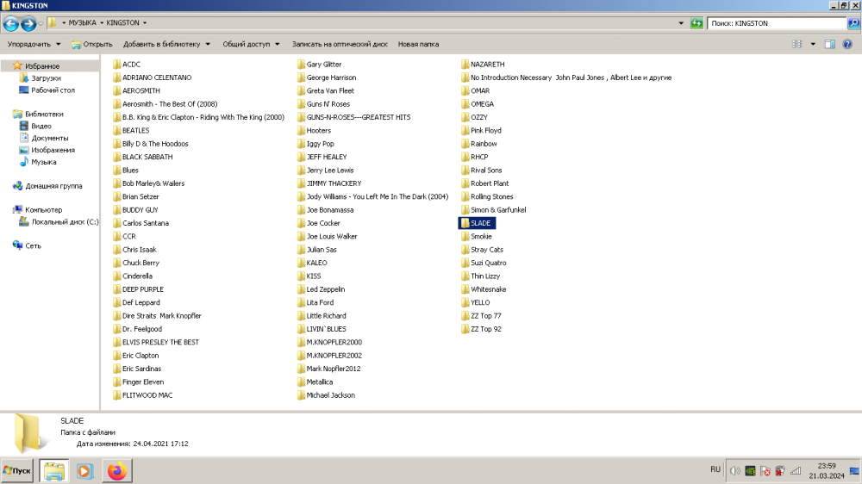The width and height of the screenshot is (862, 484).
Task: Click the volume speaker tray icon
Action: tap(734, 471)
